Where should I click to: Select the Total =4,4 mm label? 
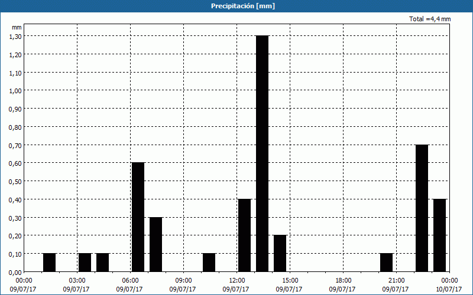pyautogui.click(x=430, y=19)
